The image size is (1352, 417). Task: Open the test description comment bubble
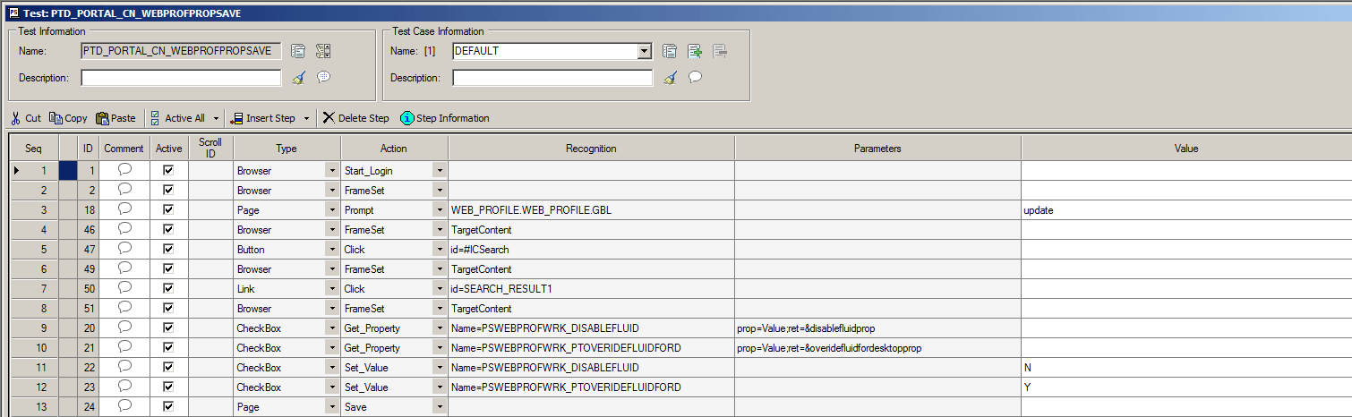(x=323, y=77)
